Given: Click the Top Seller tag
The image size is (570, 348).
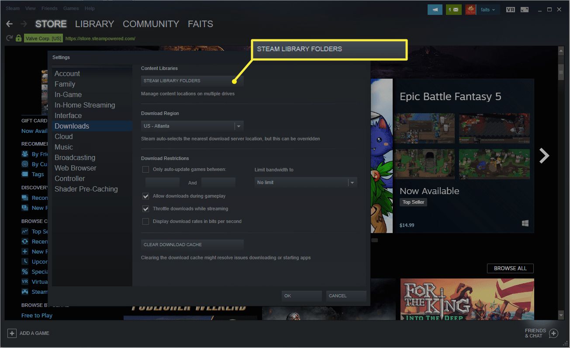Looking at the screenshot, I should pyautogui.click(x=413, y=202).
